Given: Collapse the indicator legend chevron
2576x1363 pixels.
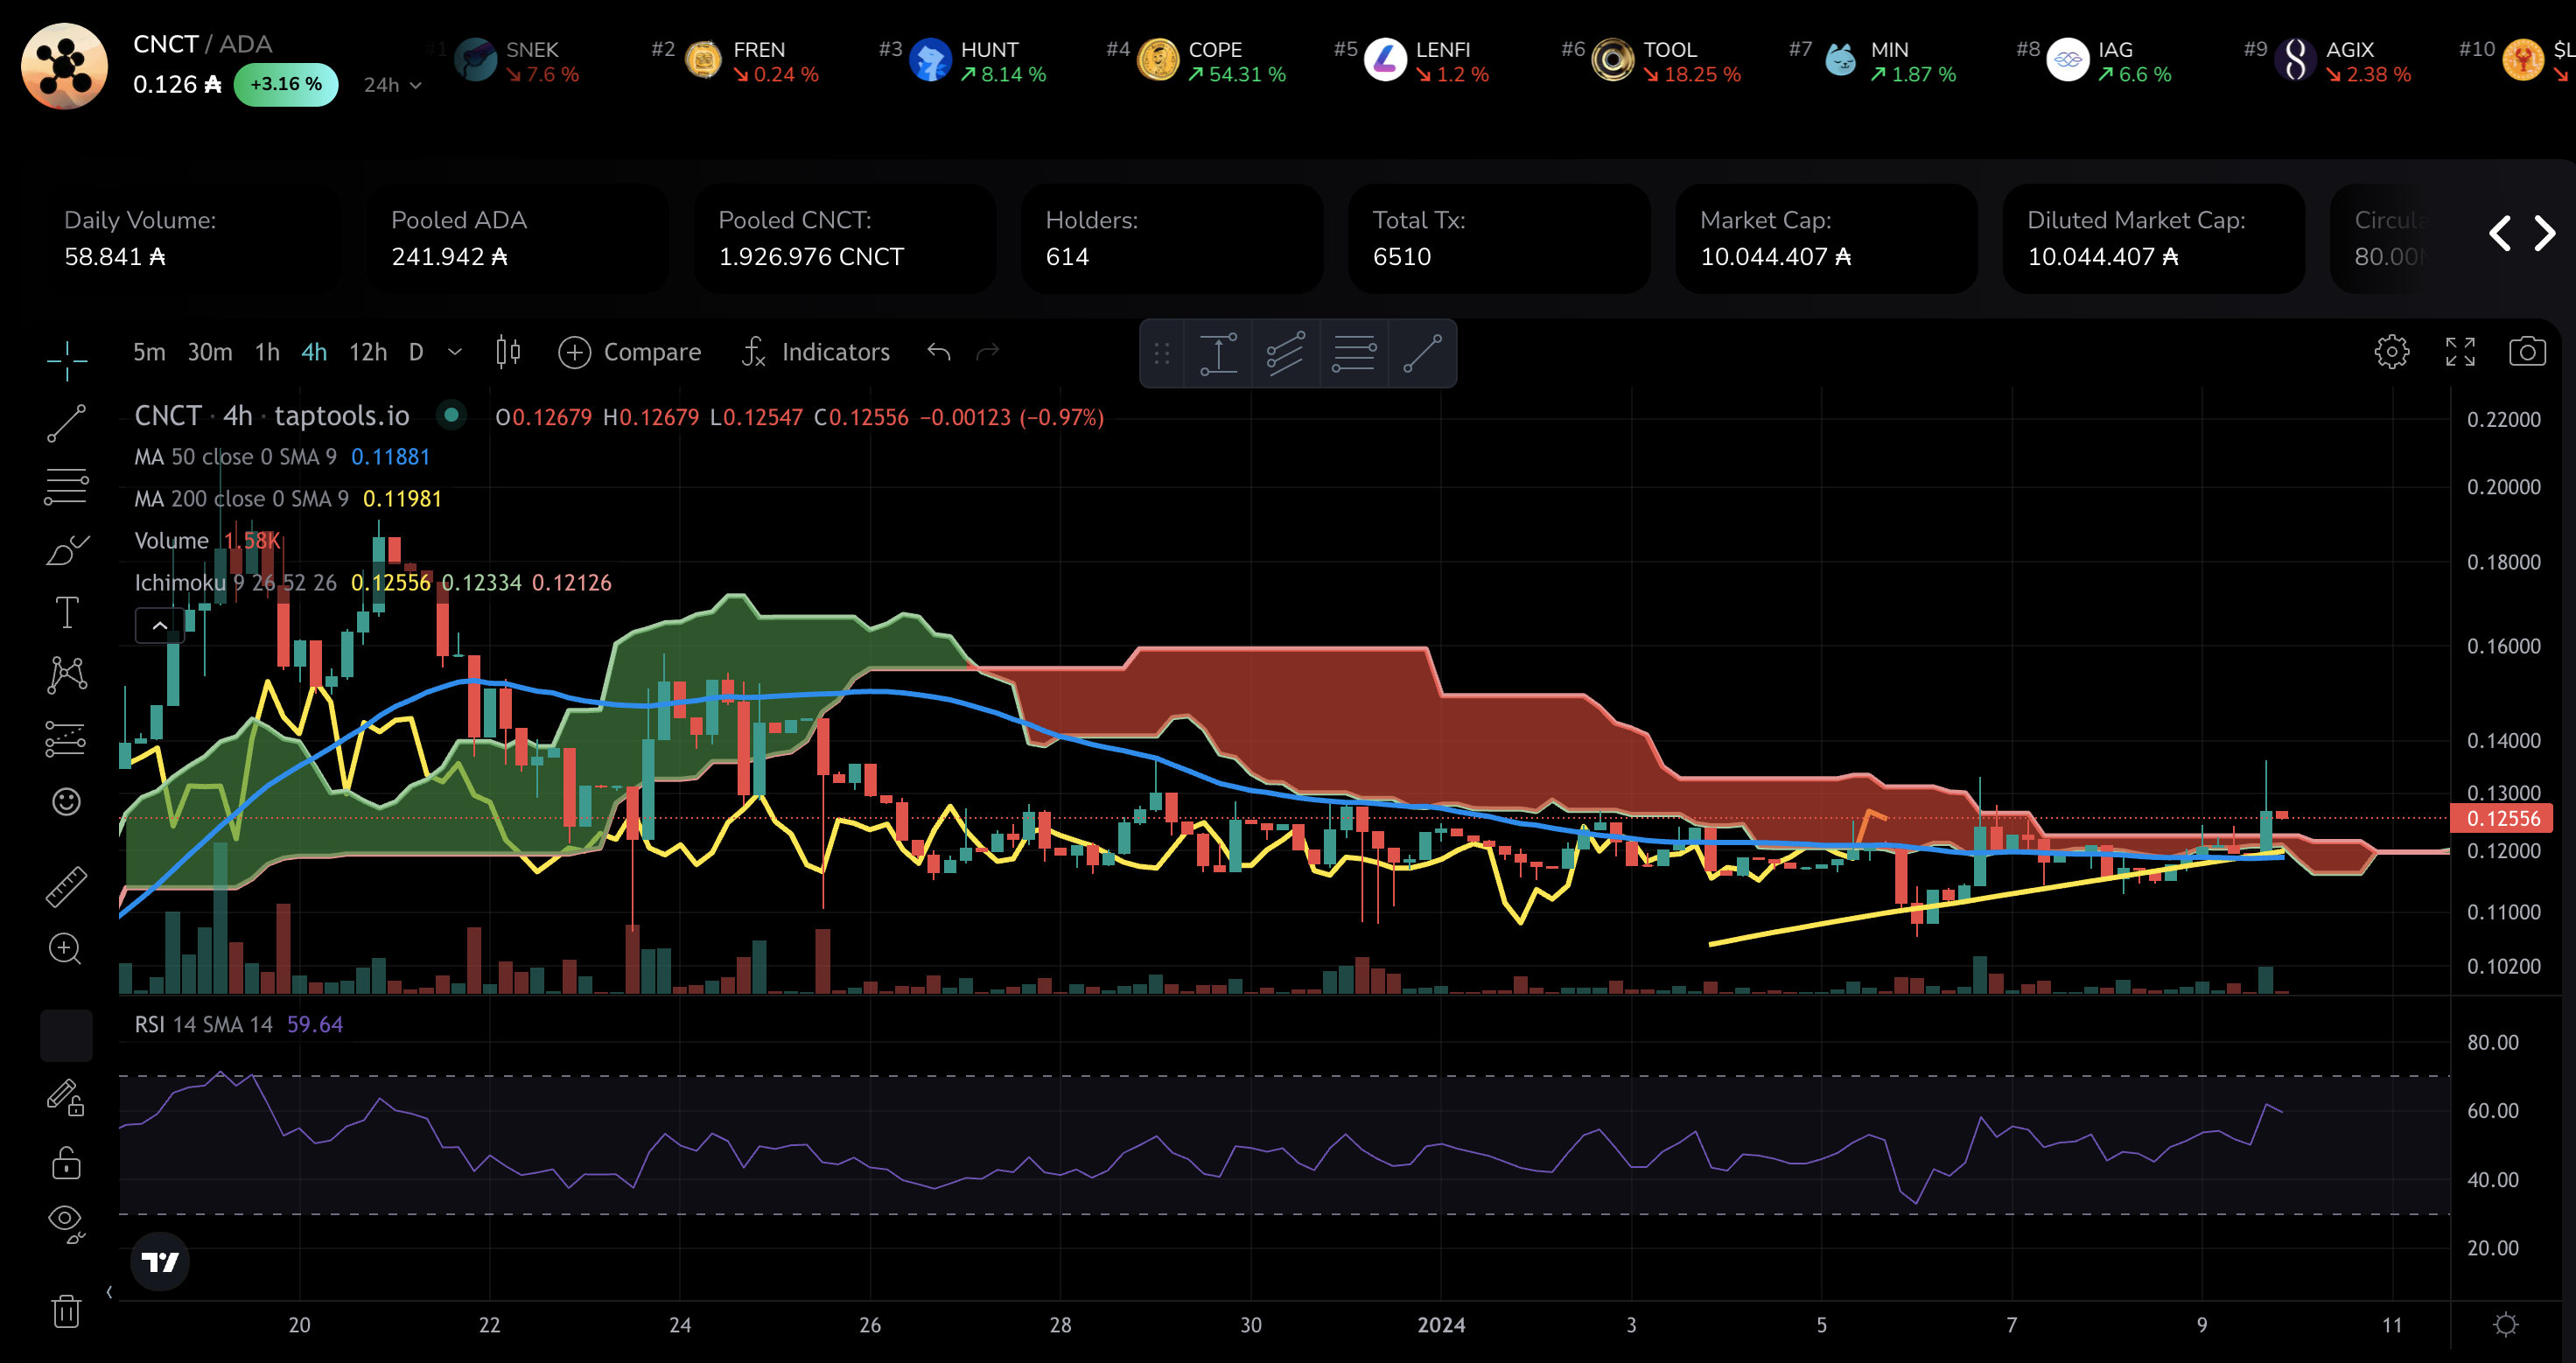Looking at the screenshot, I should click(160, 626).
